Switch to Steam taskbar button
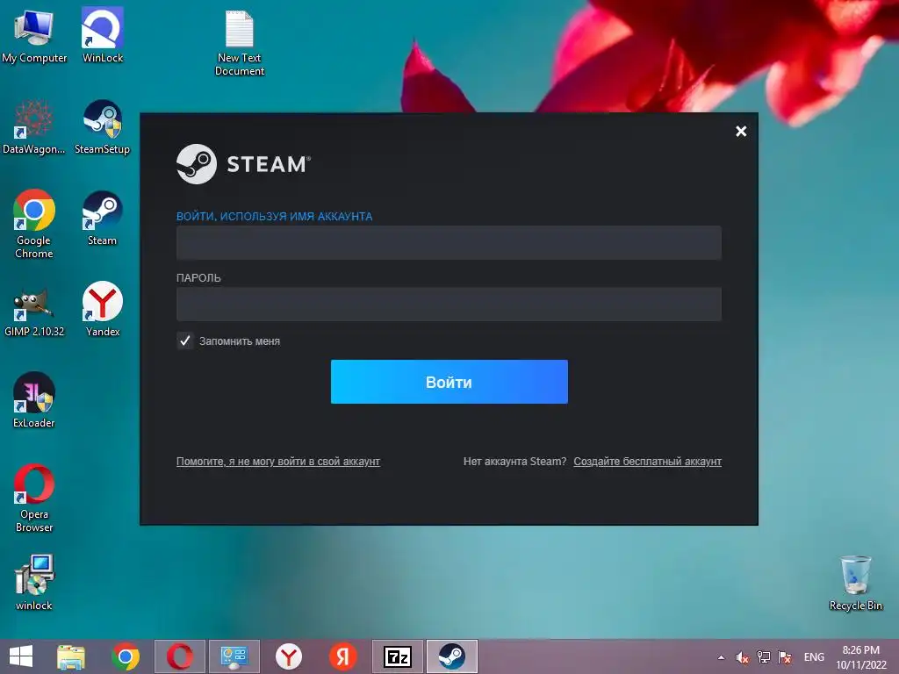This screenshot has height=674, width=899. tap(452, 656)
